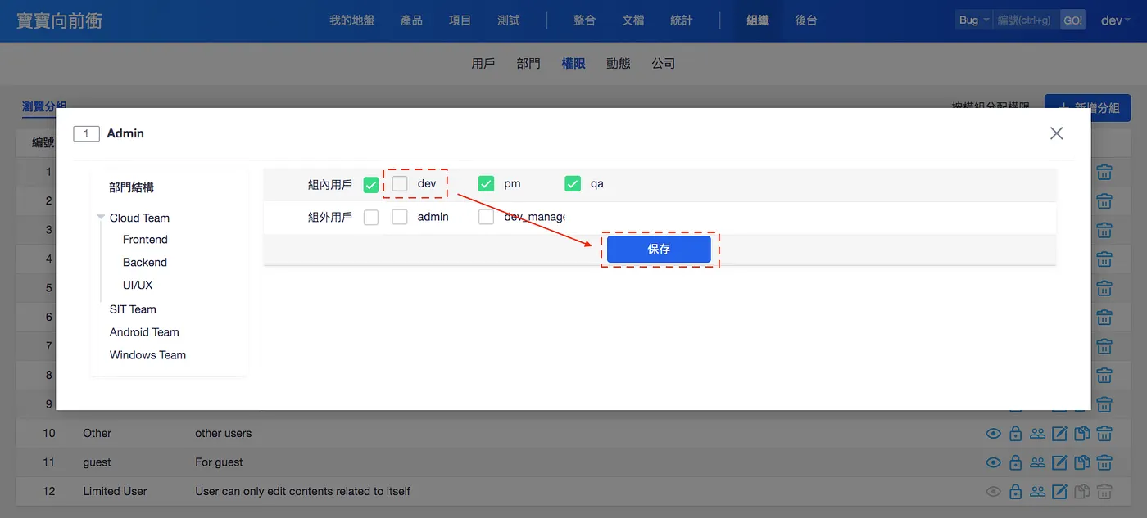View the guest group with eye icon
This screenshot has width=1147, height=518.
tap(993, 462)
